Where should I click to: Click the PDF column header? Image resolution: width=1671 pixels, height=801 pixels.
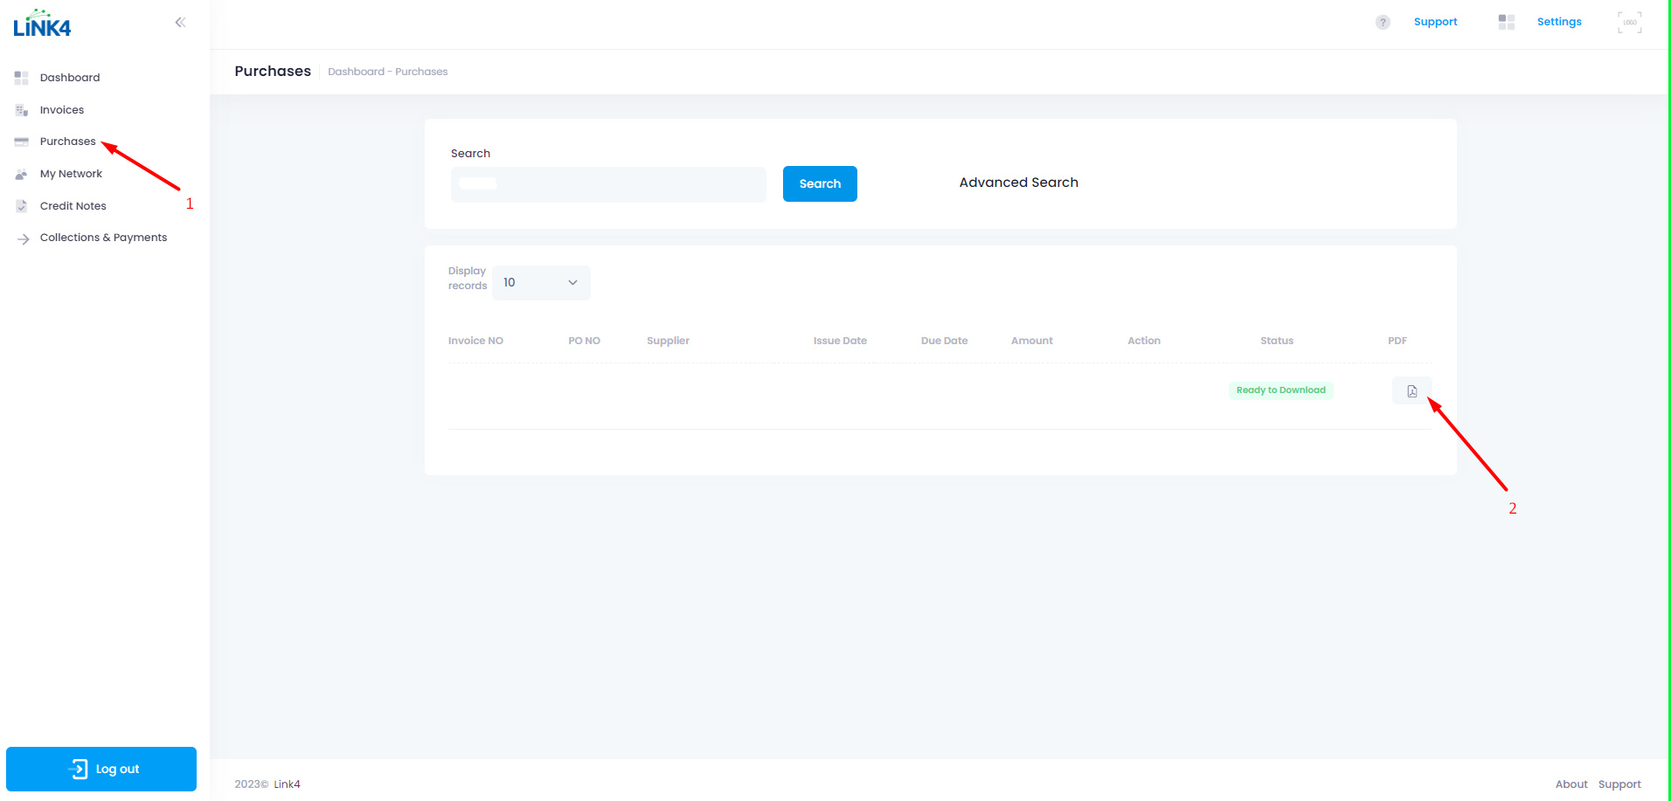(1397, 341)
